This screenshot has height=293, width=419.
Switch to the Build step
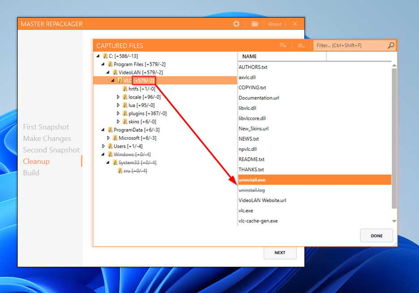click(31, 173)
